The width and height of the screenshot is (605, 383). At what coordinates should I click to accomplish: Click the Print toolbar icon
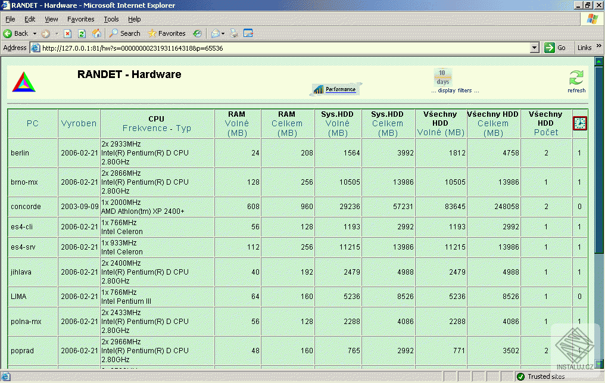coord(234,33)
